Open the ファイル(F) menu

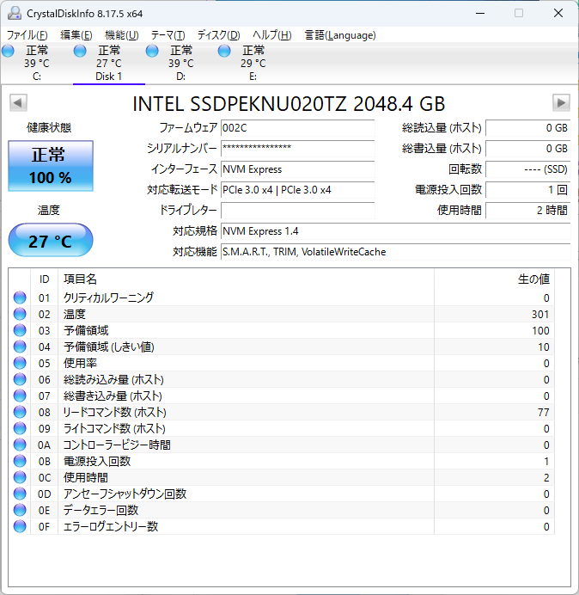pyautogui.click(x=27, y=35)
